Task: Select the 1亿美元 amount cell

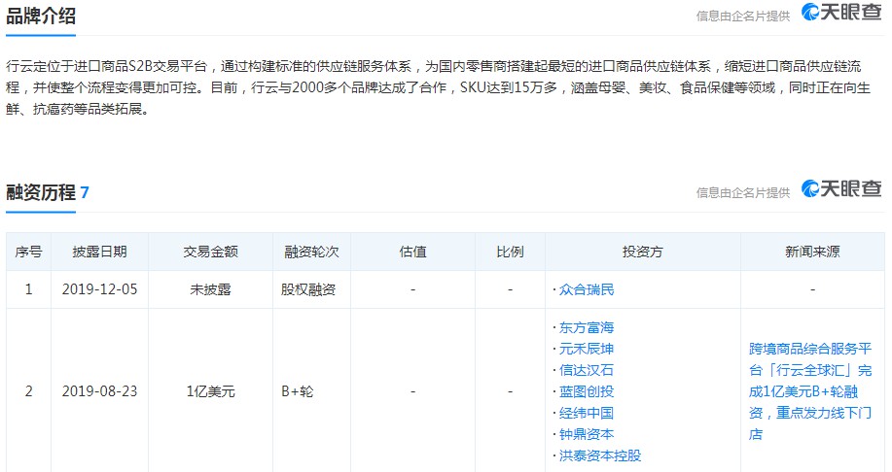Action: (x=210, y=391)
